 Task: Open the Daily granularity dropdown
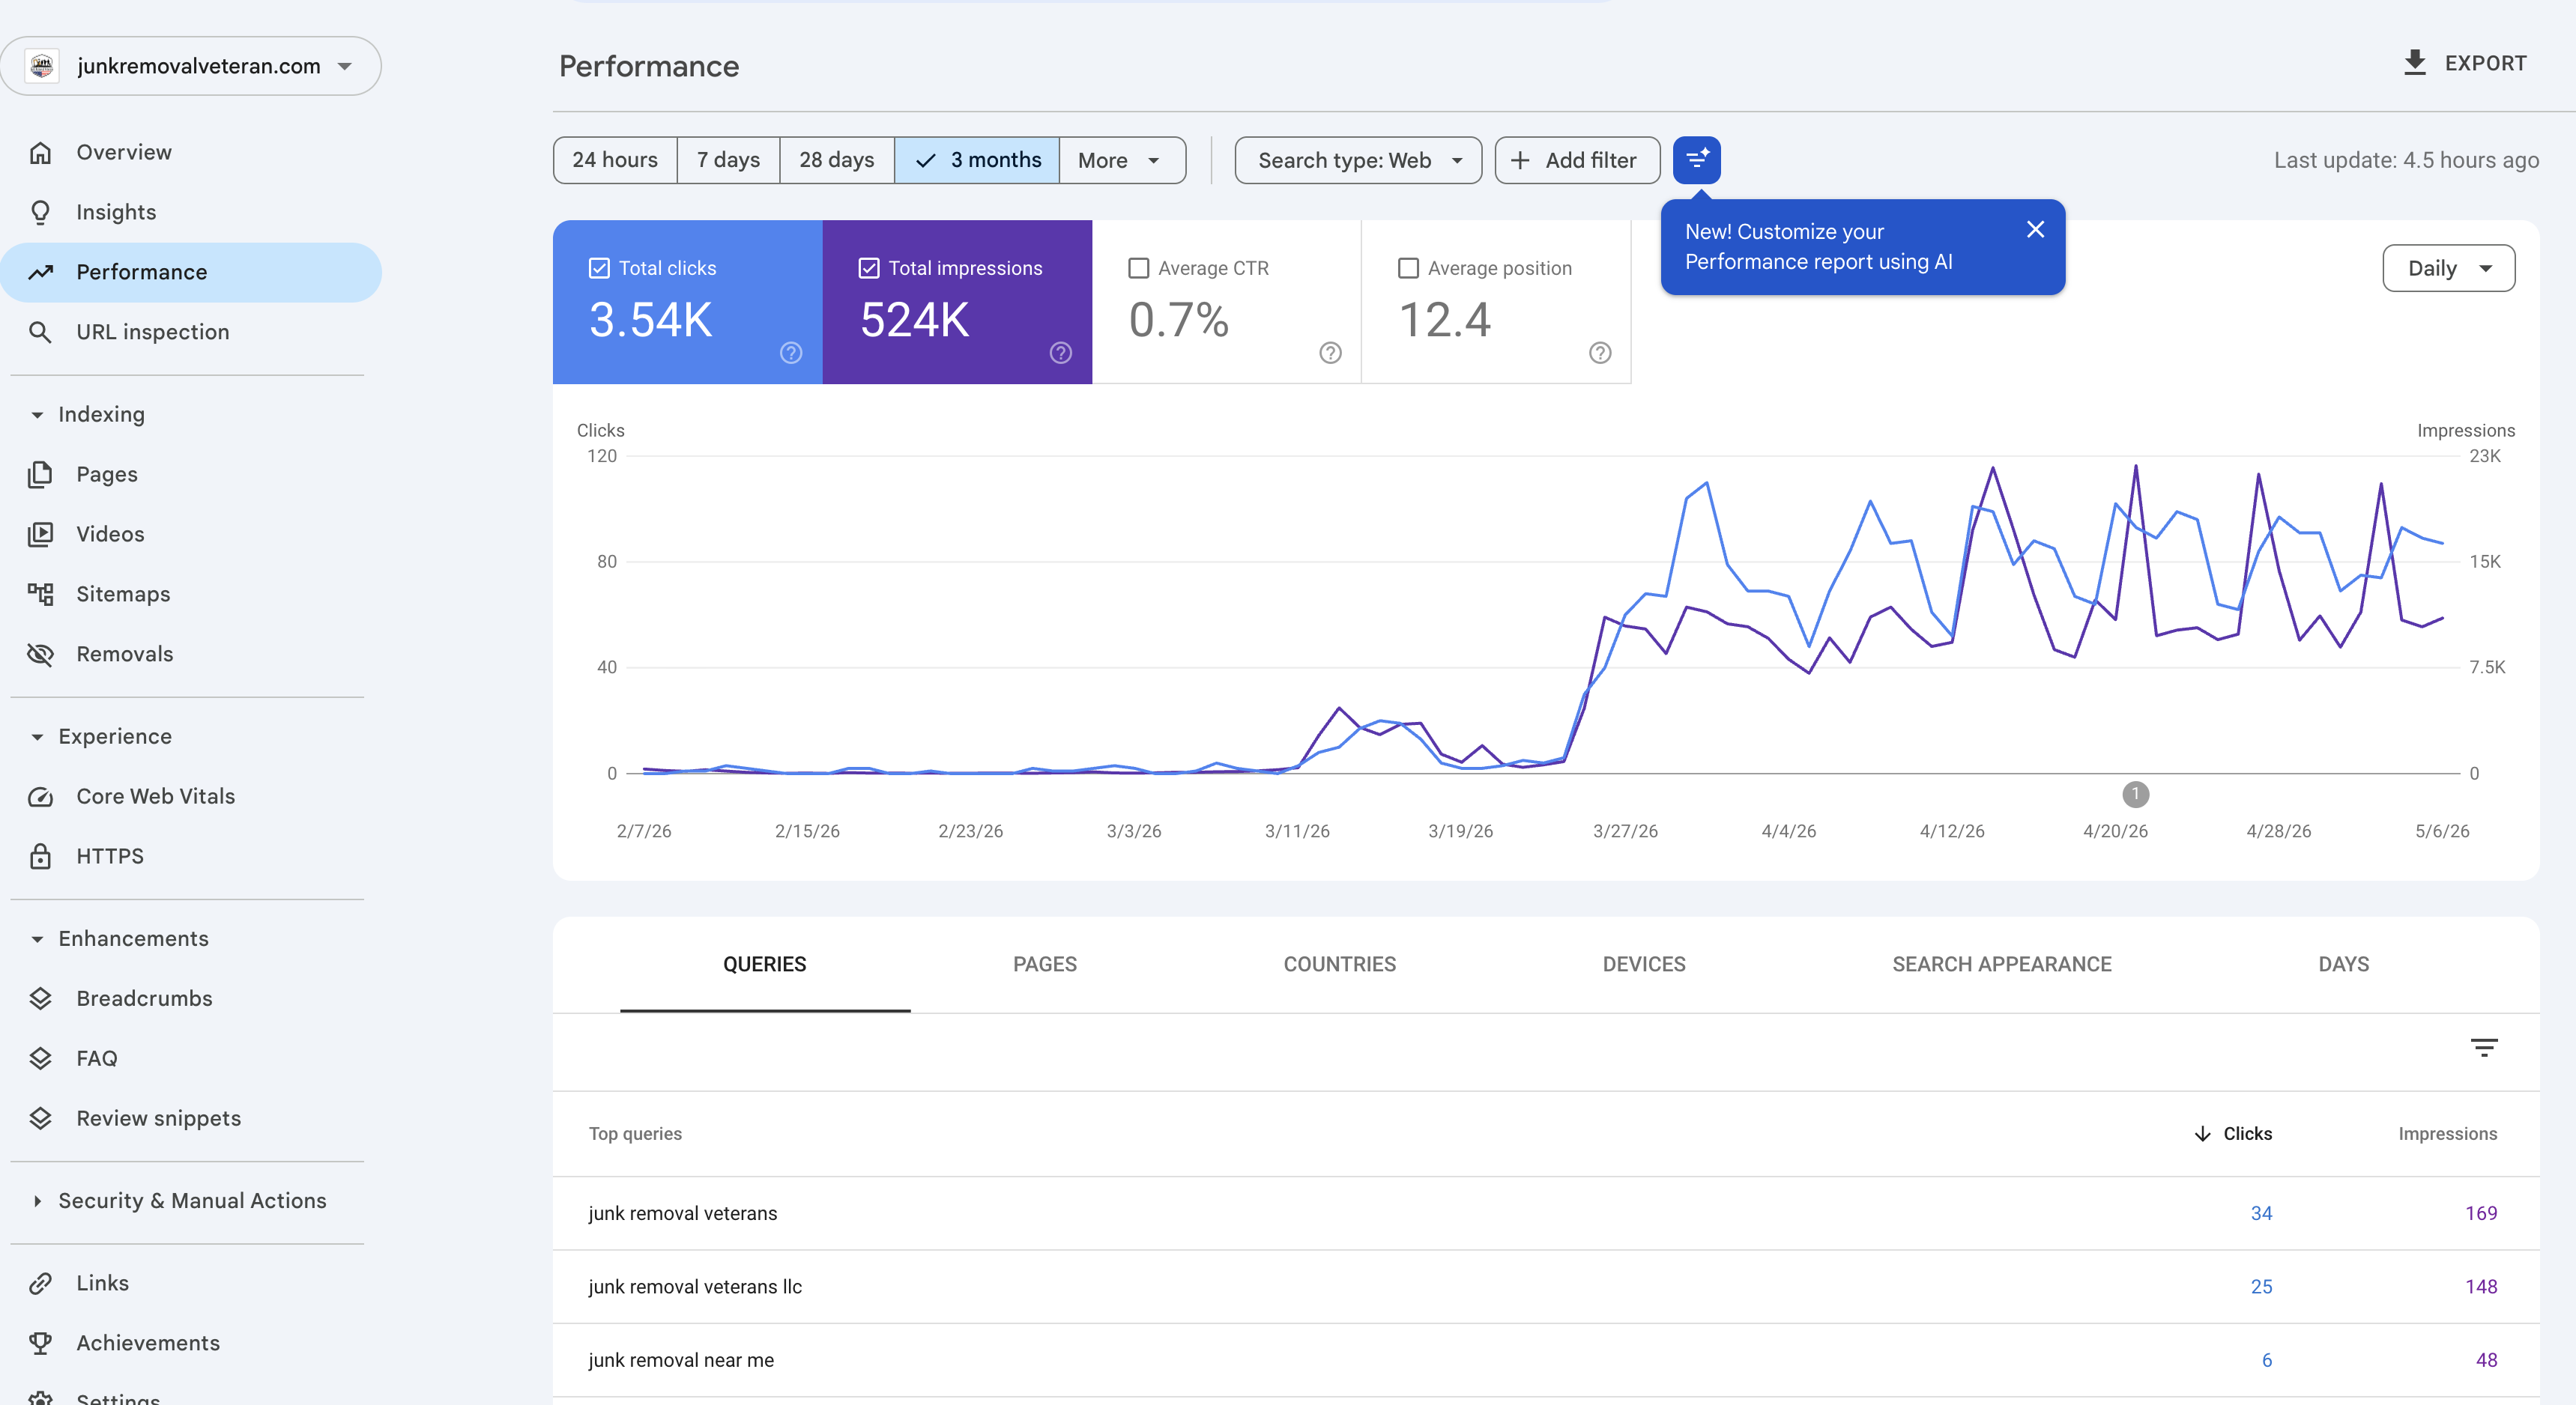coord(2448,269)
